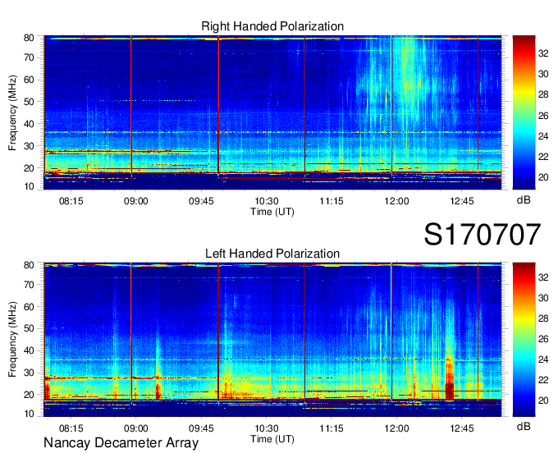Click the 80 MHz tick of the Left Handed plot
Screen dimensions: 558x453
[29, 265]
